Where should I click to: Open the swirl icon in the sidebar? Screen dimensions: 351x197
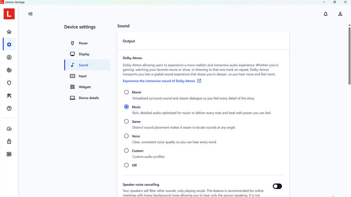coord(9,70)
